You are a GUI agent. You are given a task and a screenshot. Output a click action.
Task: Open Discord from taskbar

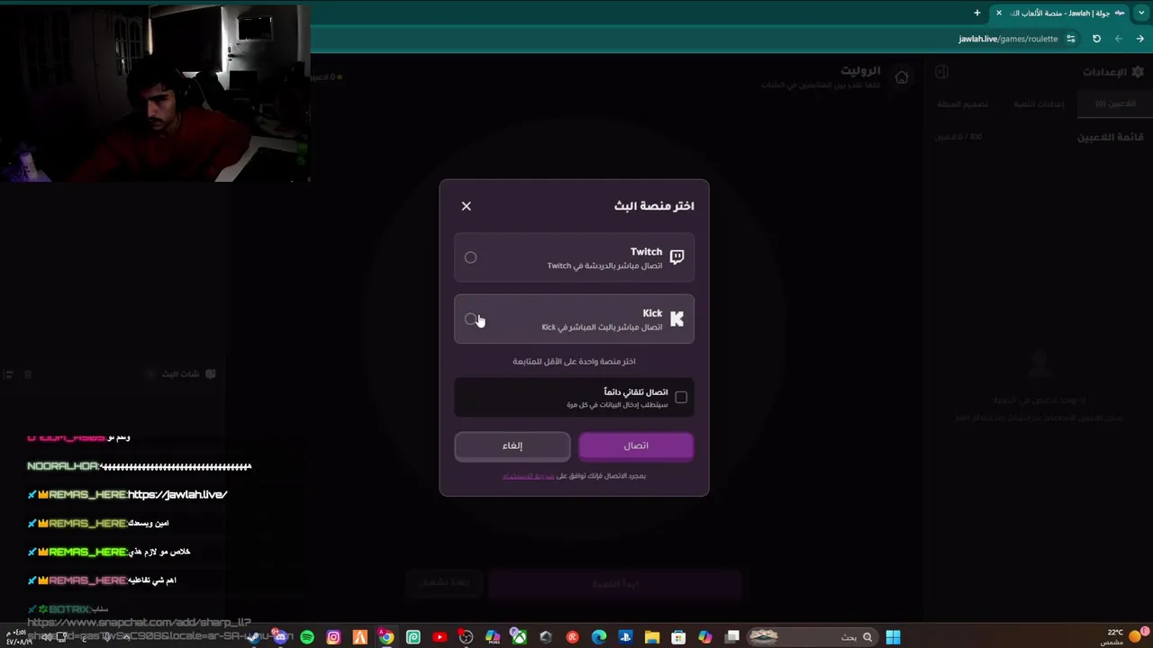[x=280, y=637]
